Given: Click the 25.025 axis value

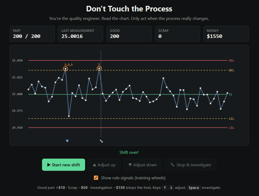Looking at the screenshot, I should [x=17, y=77].
